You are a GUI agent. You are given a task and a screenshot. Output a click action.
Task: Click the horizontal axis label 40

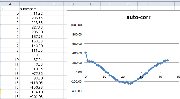coord(160,77)
